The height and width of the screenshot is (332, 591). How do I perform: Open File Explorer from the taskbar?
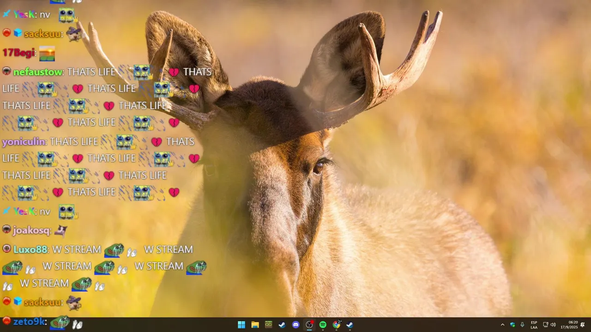click(x=255, y=325)
